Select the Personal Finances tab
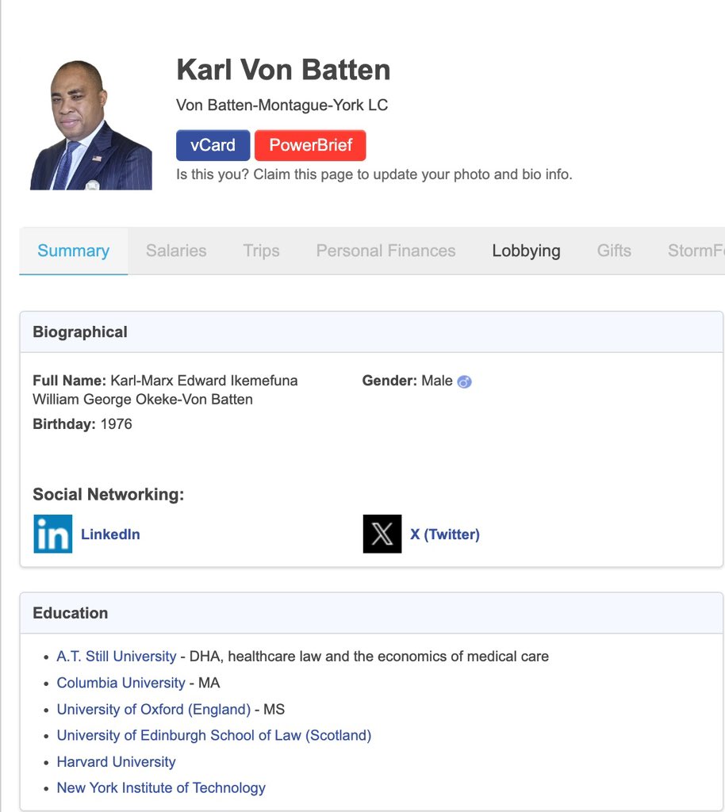 [x=386, y=251]
